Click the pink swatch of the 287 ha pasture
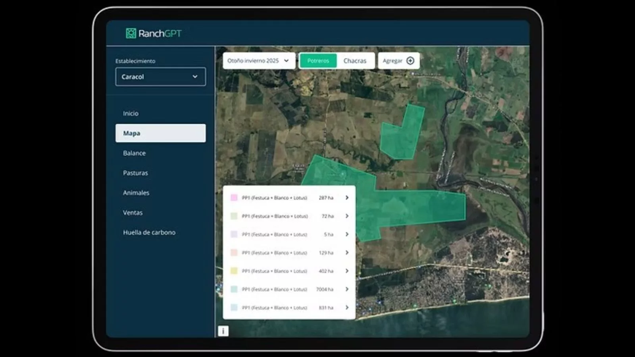The height and width of the screenshot is (357, 635). 234,198
